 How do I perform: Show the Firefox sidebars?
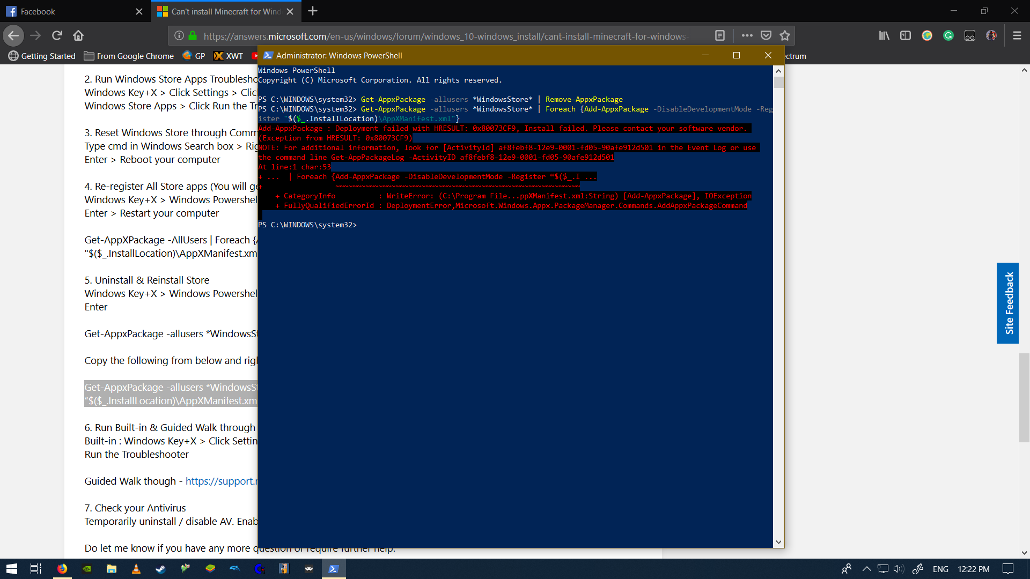906,35
